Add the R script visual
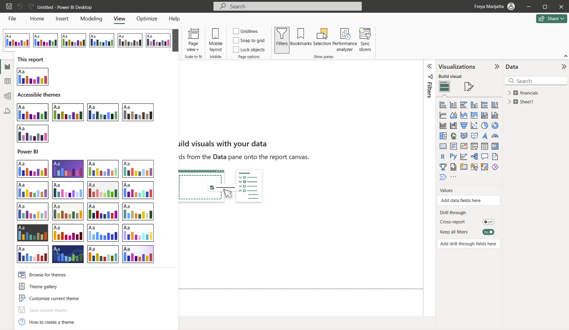 click(x=443, y=157)
